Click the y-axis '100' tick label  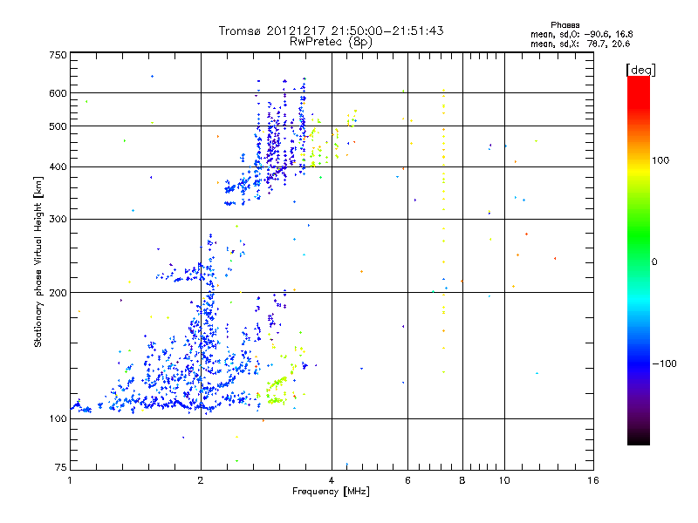(58, 419)
